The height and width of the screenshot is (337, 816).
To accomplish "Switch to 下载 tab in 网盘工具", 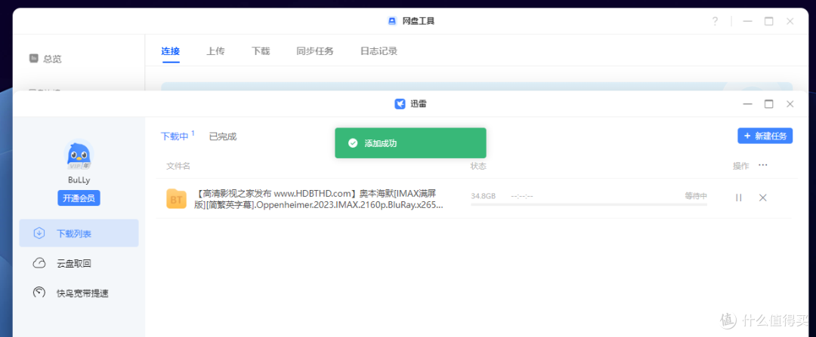I will 261,51.
